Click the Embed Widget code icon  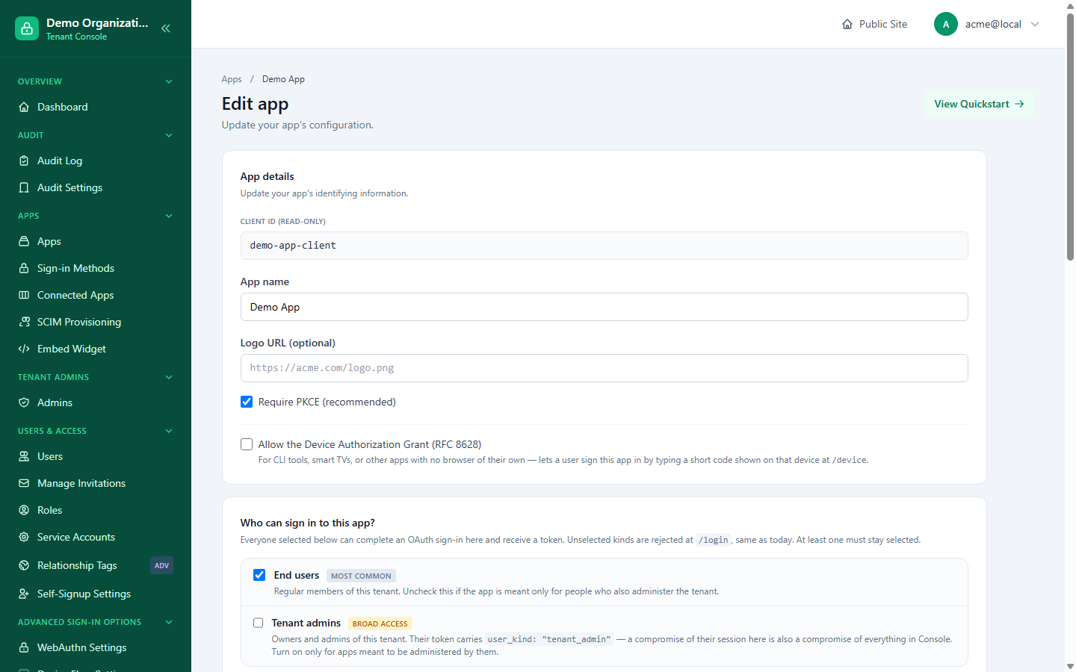[24, 349]
